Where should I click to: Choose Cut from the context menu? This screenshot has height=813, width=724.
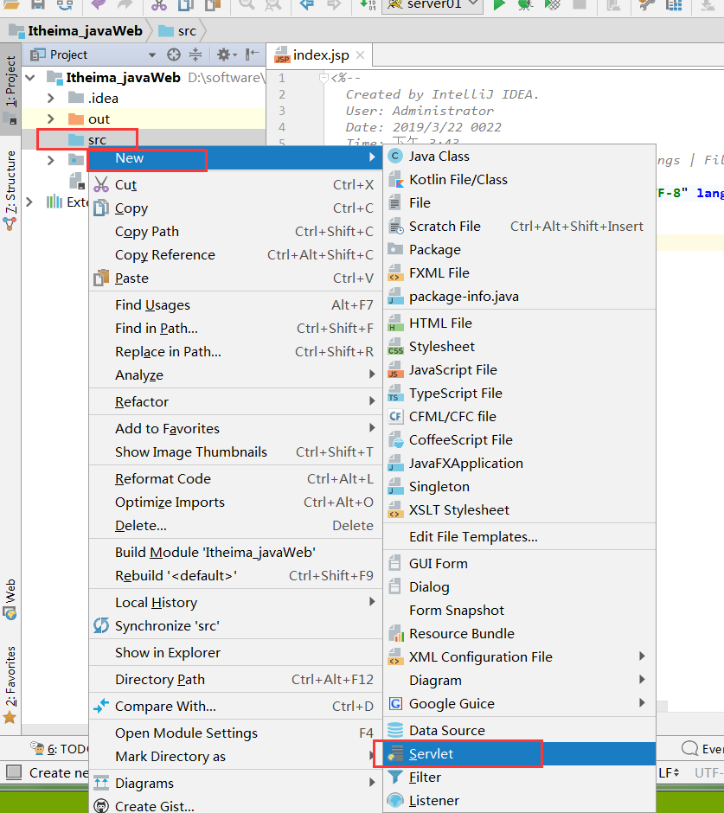235,184
